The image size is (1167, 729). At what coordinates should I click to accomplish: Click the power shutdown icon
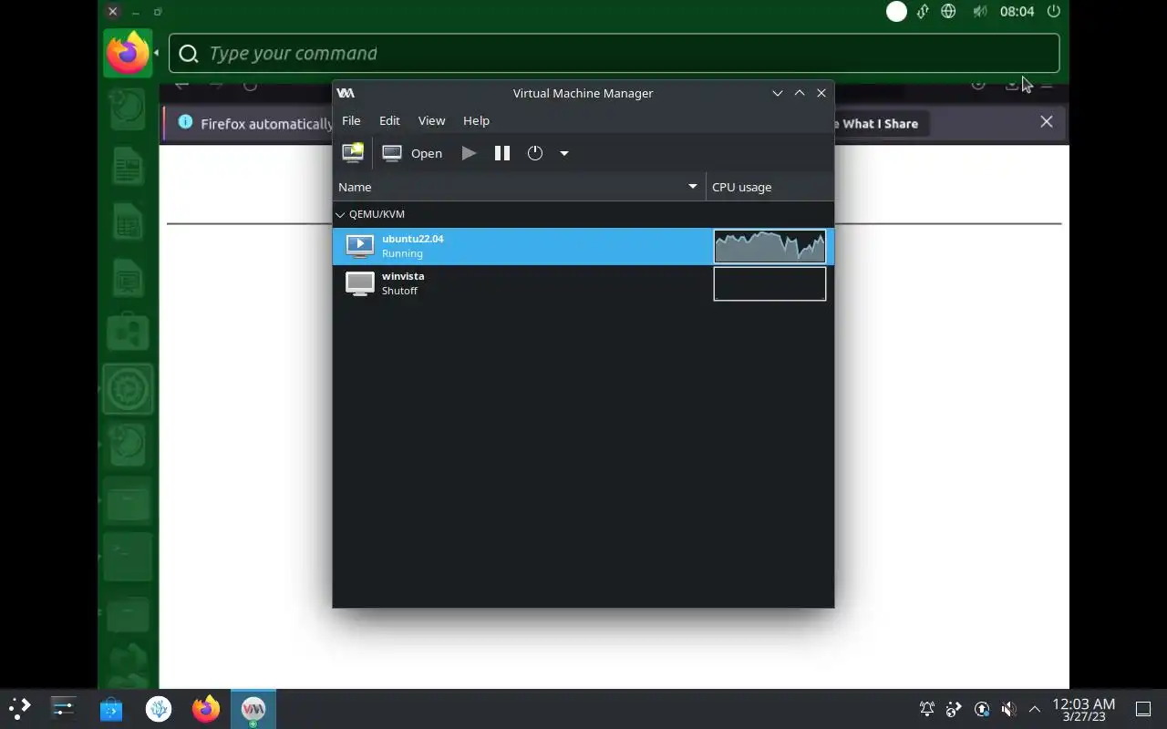coord(535,153)
